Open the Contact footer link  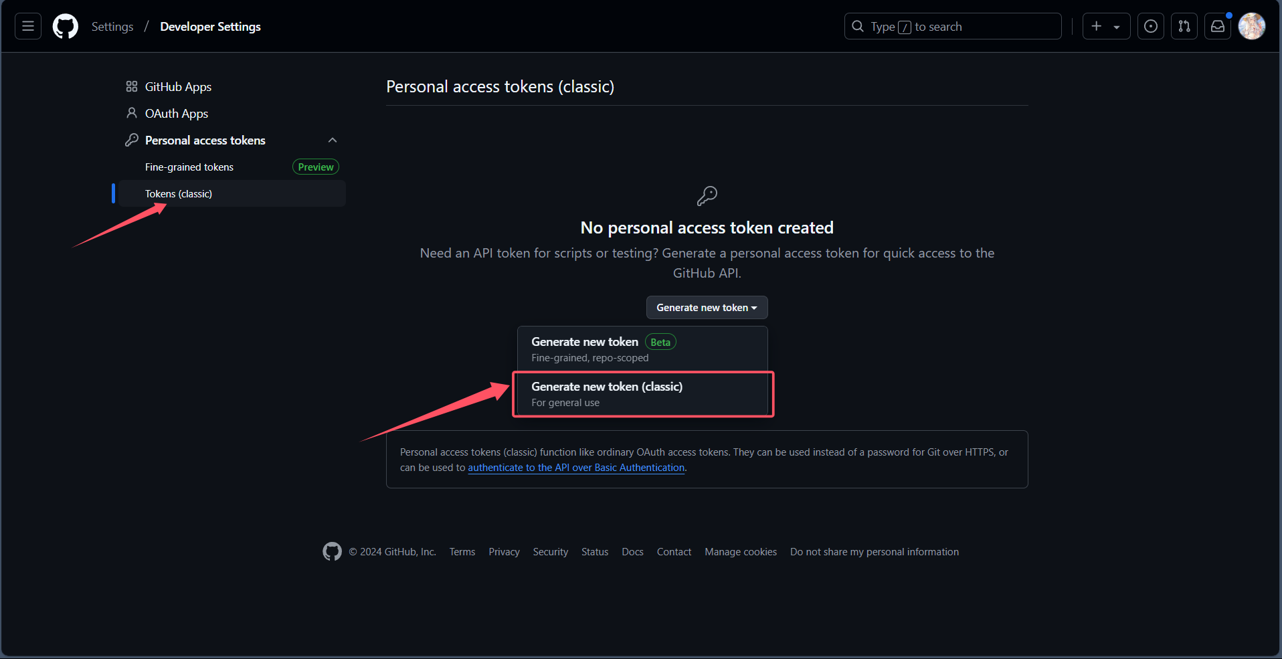674,552
